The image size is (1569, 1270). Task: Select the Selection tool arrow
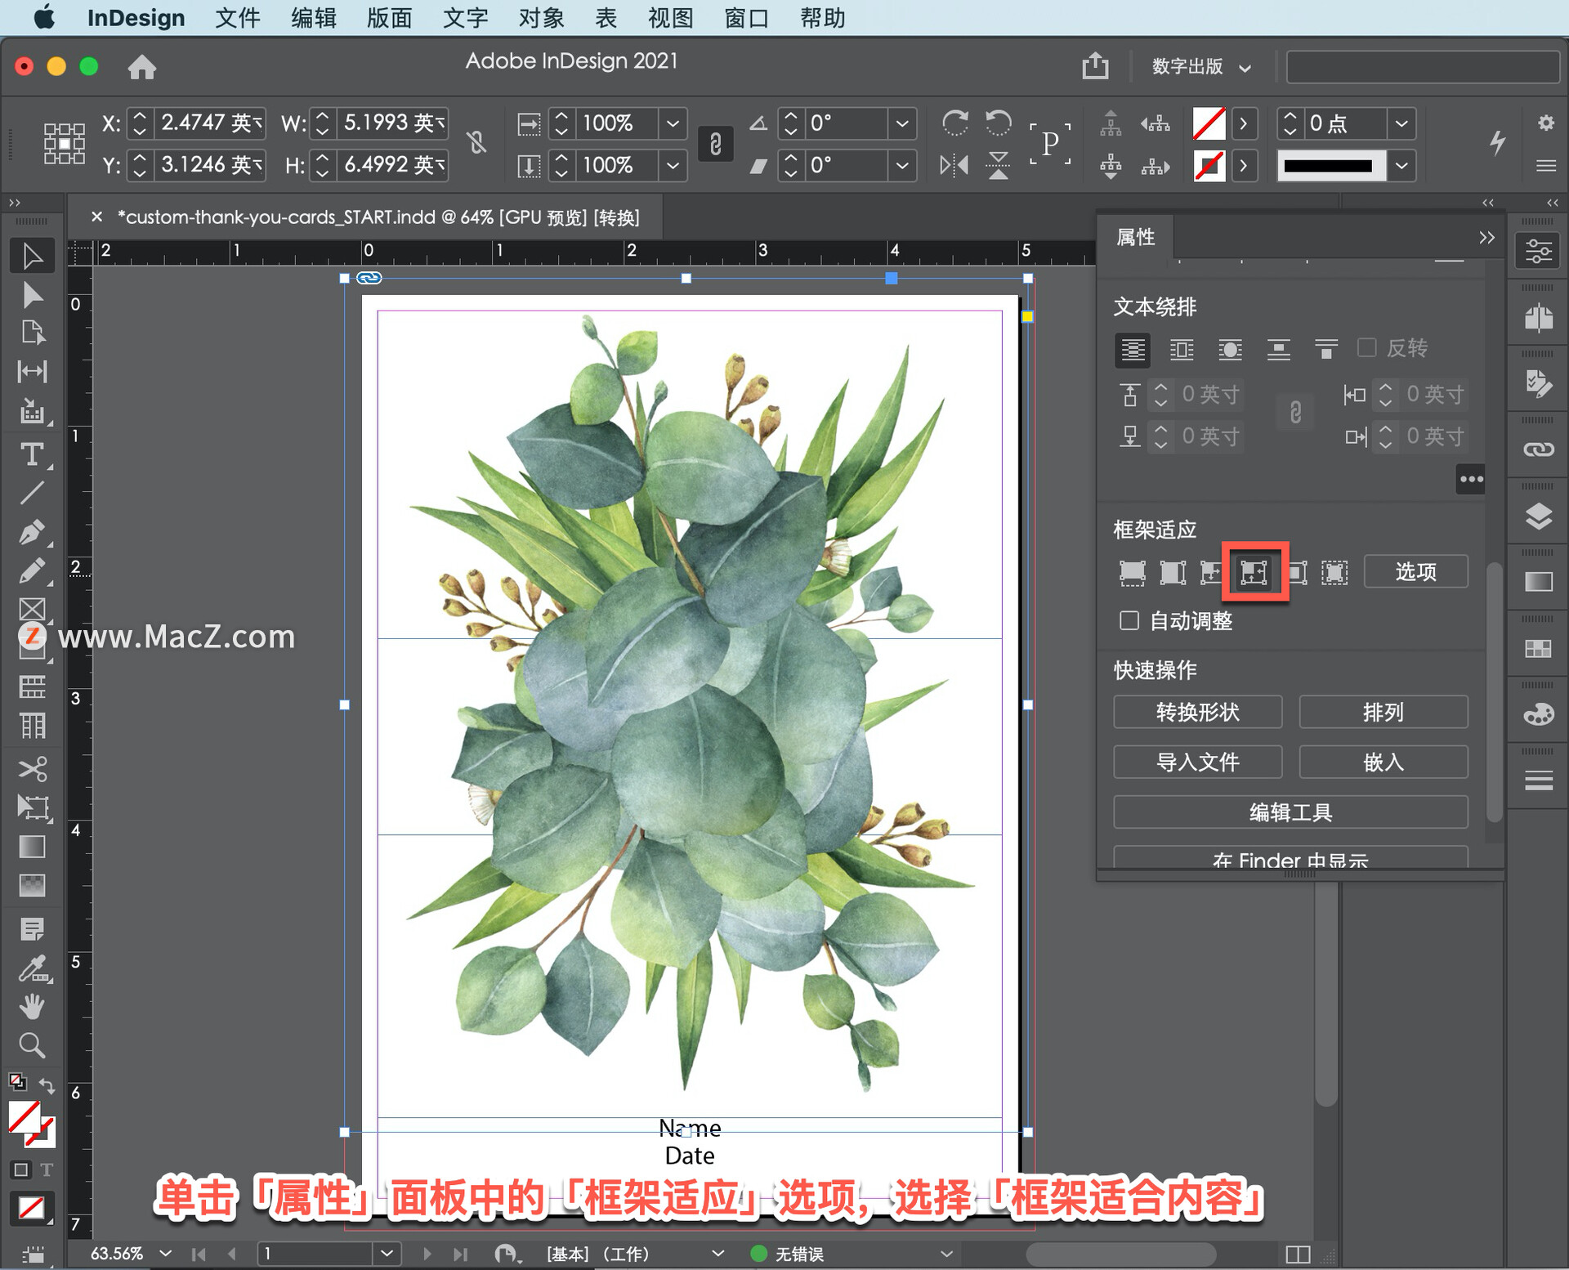tap(32, 256)
